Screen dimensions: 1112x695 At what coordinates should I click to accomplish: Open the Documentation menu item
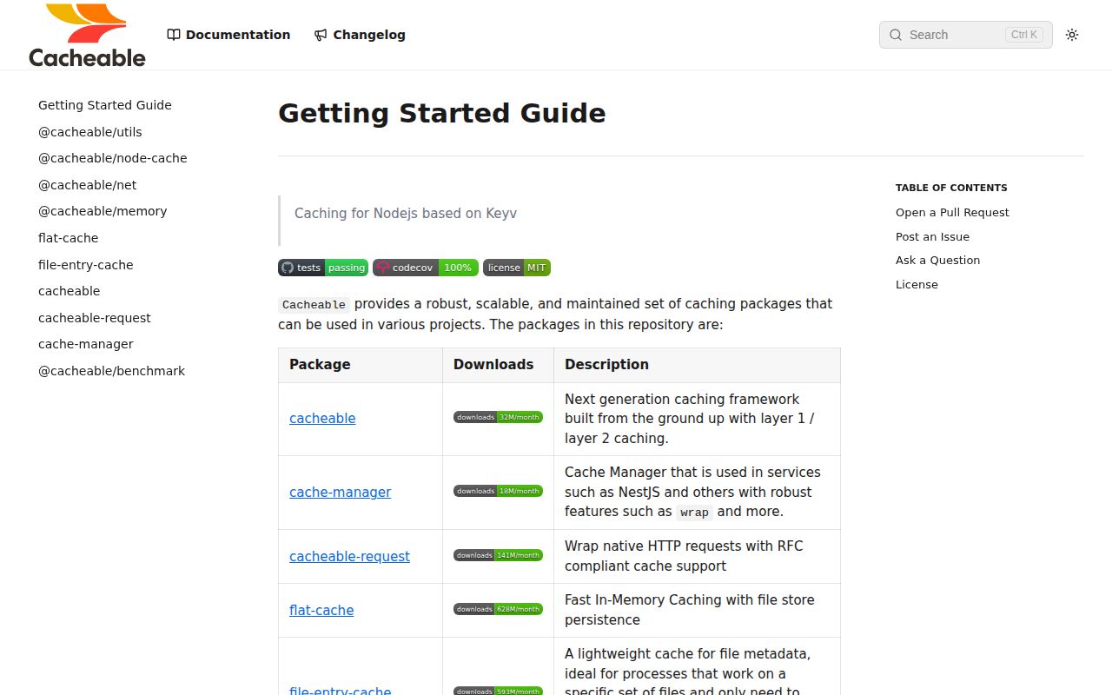(x=228, y=35)
